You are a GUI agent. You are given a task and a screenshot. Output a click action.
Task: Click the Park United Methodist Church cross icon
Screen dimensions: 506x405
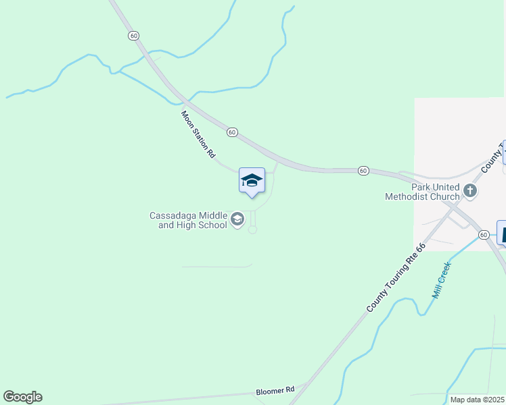point(470,191)
